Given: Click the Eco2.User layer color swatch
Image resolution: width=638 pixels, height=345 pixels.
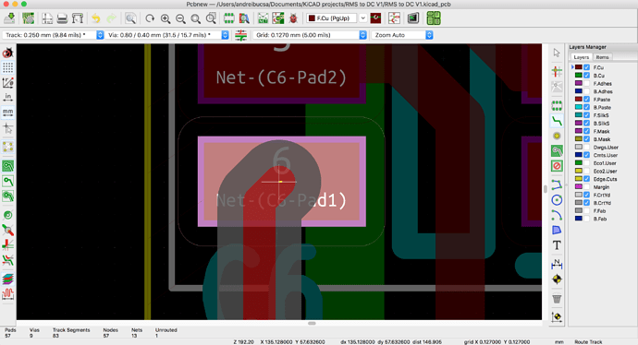Looking at the screenshot, I should (x=578, y=171).
